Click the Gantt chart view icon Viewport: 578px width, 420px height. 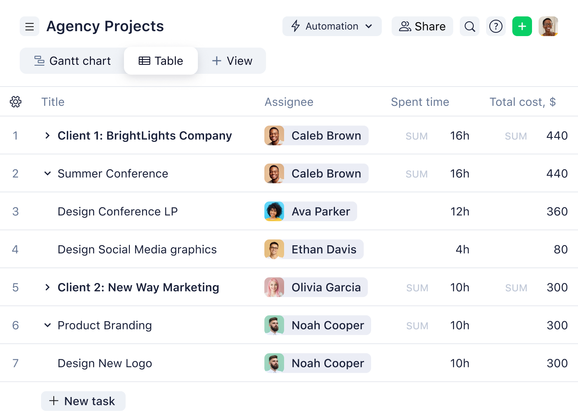(39, 60)
